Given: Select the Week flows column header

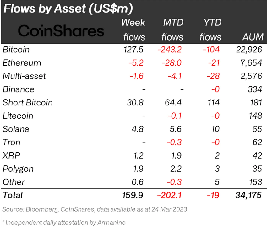Looking at the screenshot, I should point(133,30).
